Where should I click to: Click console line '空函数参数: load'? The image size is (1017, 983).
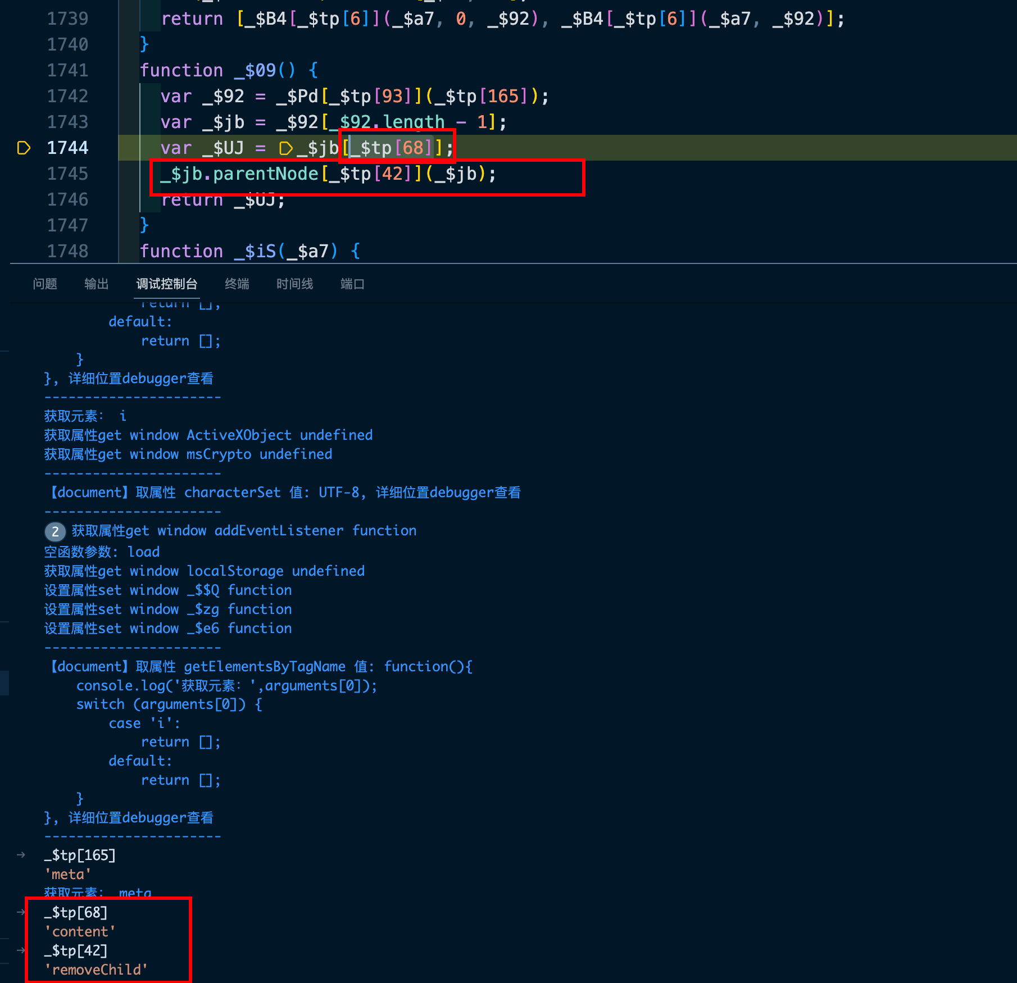102,552
